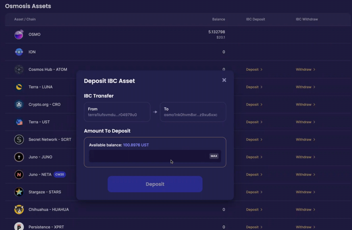Click the OSMO balance 5.132798
Image resolution: width=352 pixels, height=230 pixels.
coord(217,32)
